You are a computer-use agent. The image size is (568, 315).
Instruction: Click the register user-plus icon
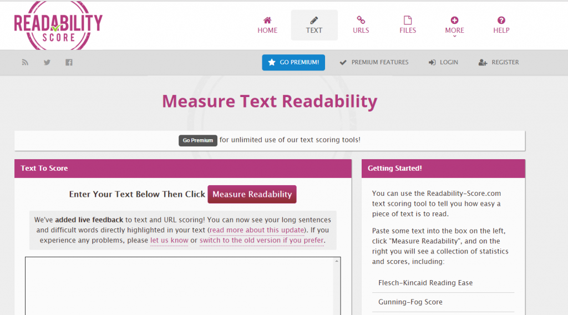click(x=483, y=62)
